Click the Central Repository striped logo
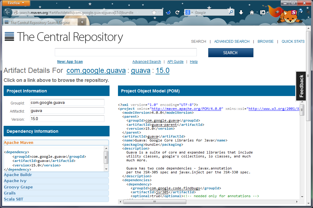The height and width of the screenshot is (208, 313). coord(9,36)
